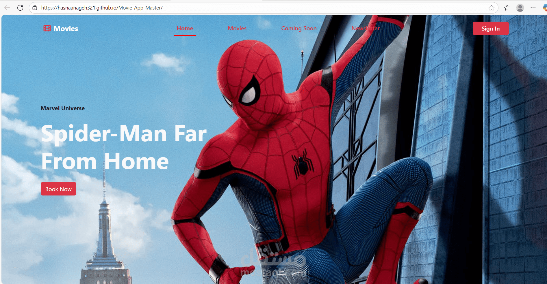Click the Sign In button
This screenshot has height=284, width=547.
[x=490, y=28]
